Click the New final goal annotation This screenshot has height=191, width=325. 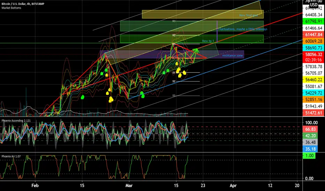249,15
